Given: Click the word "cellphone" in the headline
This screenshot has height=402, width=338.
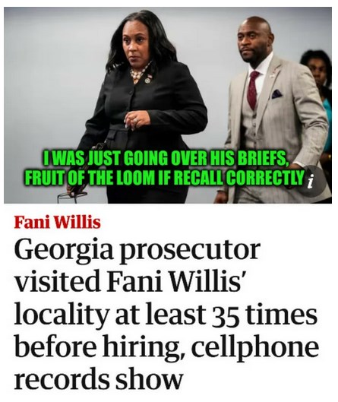Looking at the screenshot, I should 255,347.
